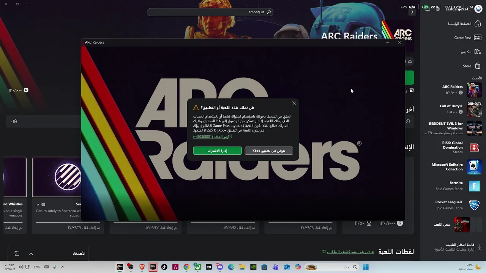Open the error code 0x803f8001 link
486x273 pixels.
click(212, 136)
